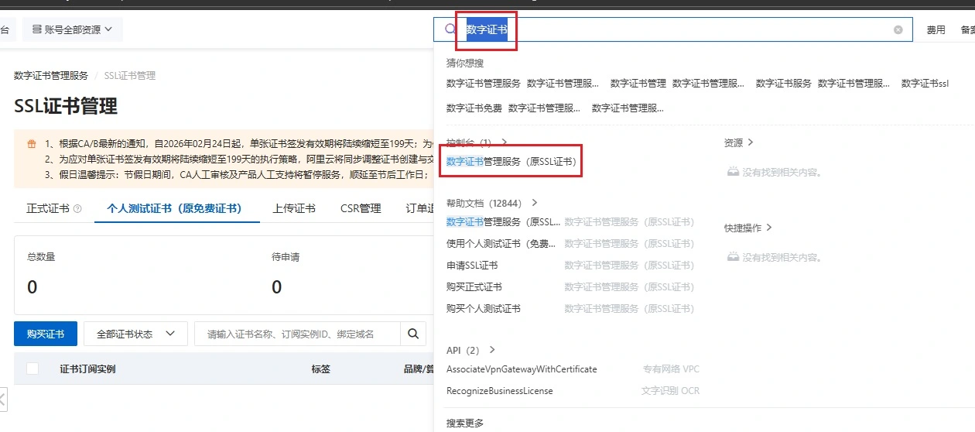Image resolution: width=975 pixels, height=432 pixels.
Task: Click the collapse arrow at left page edge
Action: pyautogui.click(x=2, y=399)
